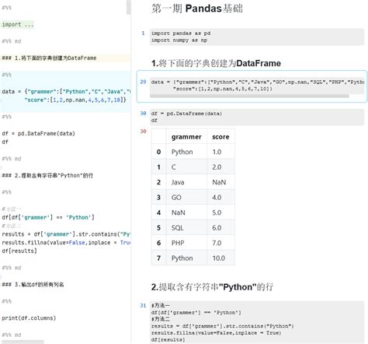Click the PHP cell in the table
This screenshot has height=344, width=368.
click(178, 243)
